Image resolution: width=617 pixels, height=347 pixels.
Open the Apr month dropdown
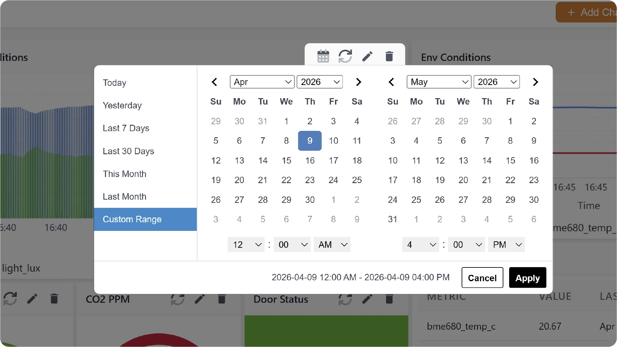[262, 82]
